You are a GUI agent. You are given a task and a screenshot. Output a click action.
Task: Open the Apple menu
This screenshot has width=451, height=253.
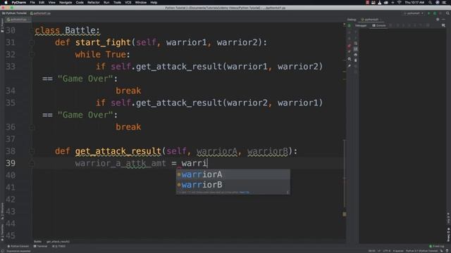coord(6,2)
